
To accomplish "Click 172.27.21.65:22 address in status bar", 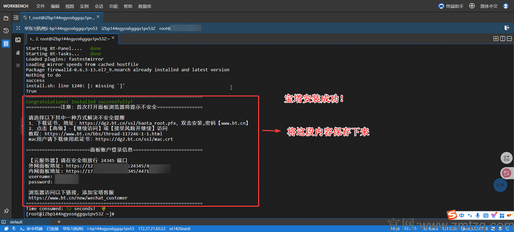I will coord(152,229).
